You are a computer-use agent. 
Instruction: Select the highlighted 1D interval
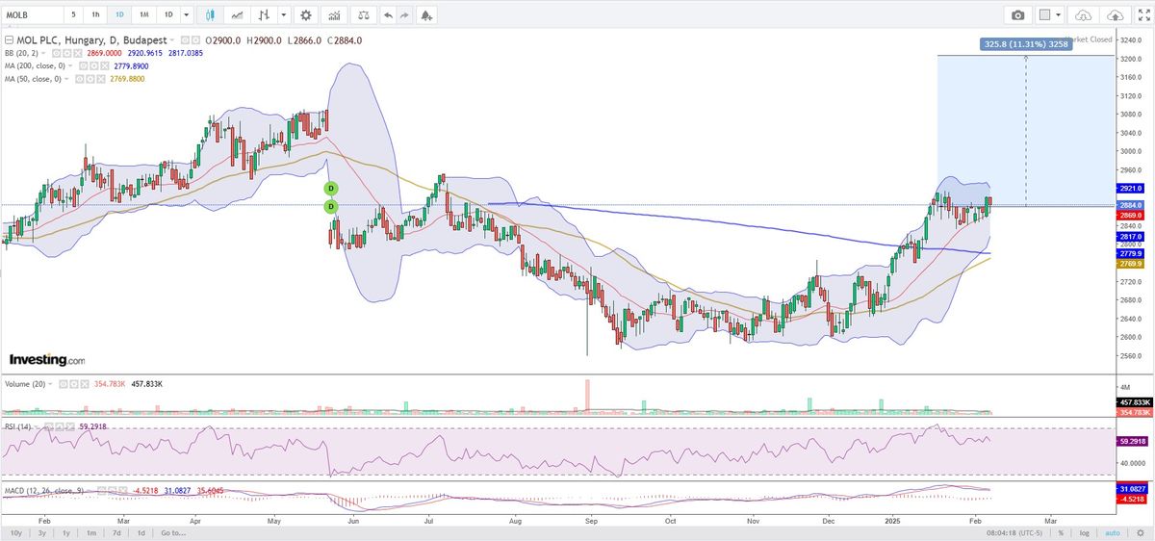coord(119,14)
